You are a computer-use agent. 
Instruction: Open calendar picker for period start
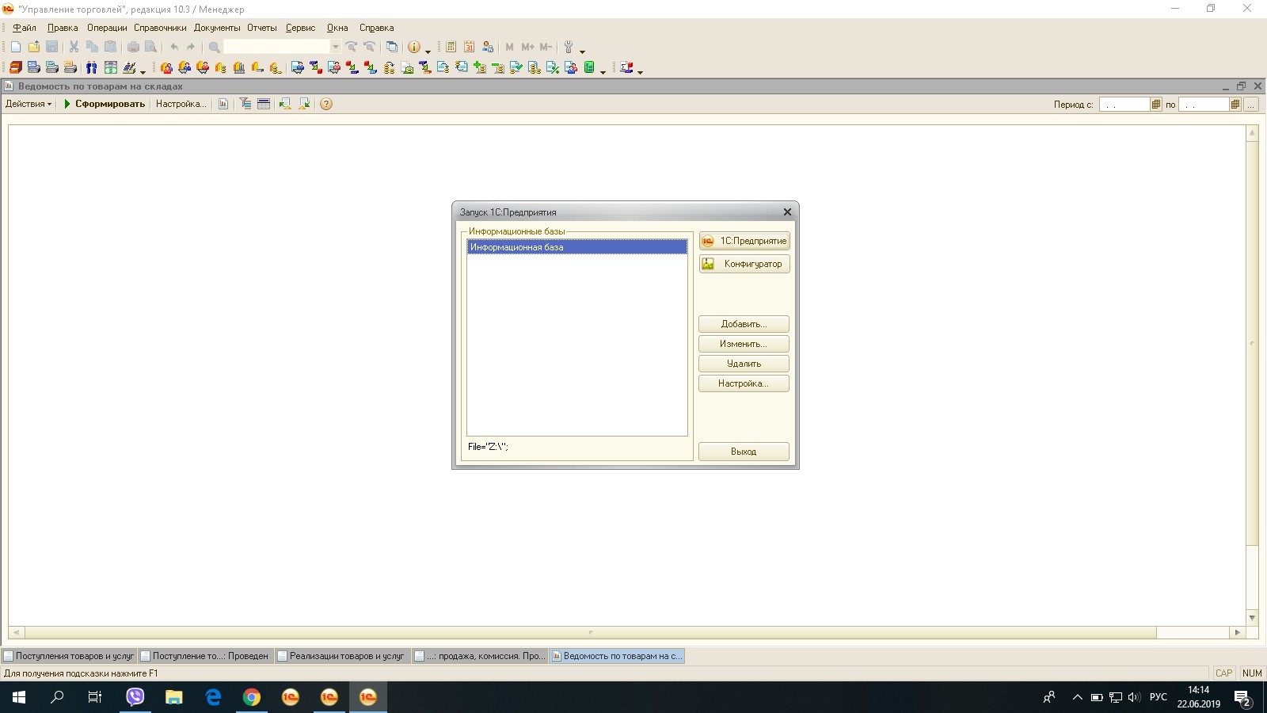(x=1156, y=104)
